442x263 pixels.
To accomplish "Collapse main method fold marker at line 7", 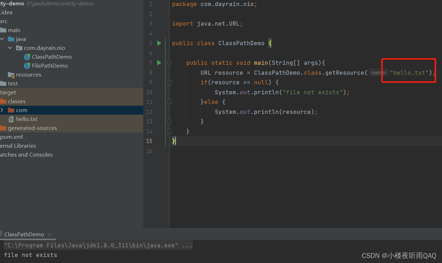I will point(170,63).
